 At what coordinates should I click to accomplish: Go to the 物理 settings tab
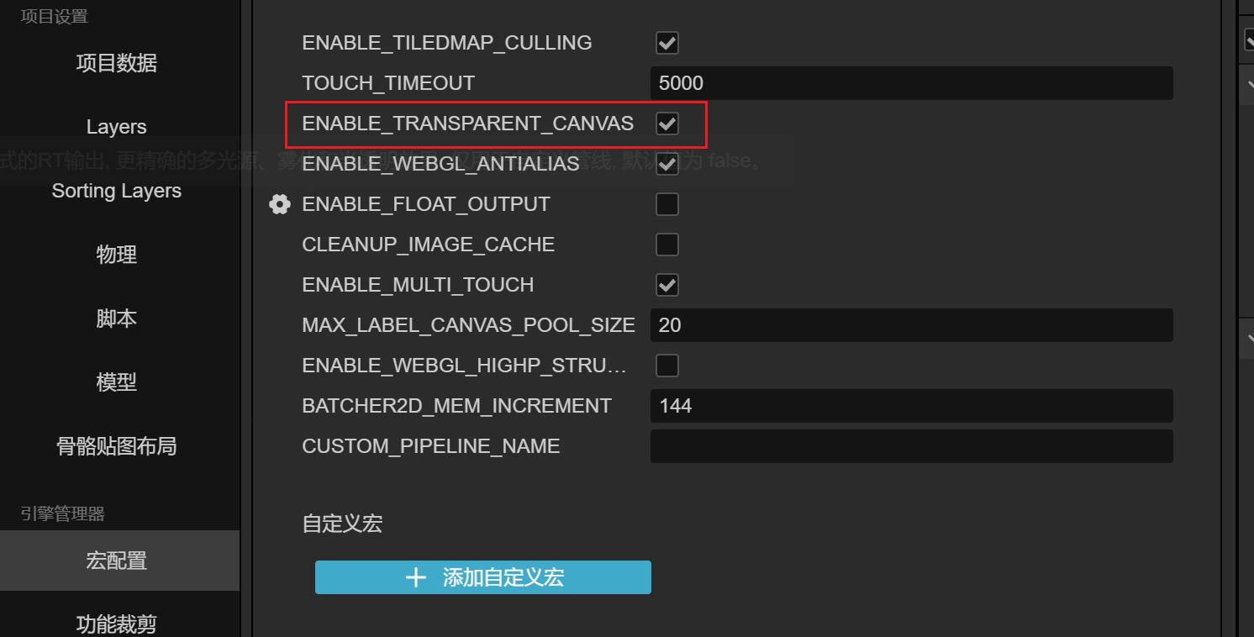117,255
